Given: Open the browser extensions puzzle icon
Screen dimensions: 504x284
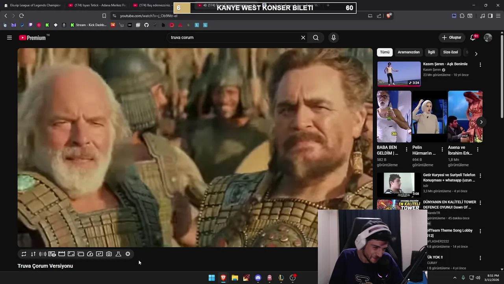Looking at the screenshot, I should (x=462, y=16).
